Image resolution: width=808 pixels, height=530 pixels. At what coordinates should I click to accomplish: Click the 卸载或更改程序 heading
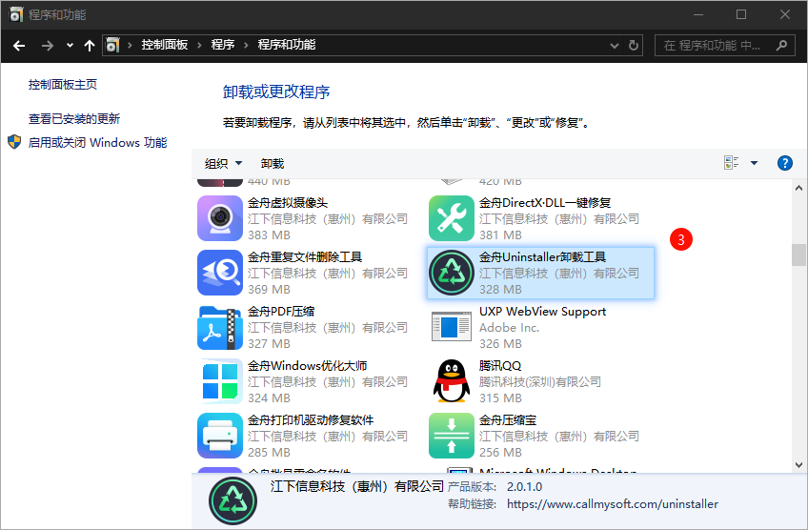(276, 92)
